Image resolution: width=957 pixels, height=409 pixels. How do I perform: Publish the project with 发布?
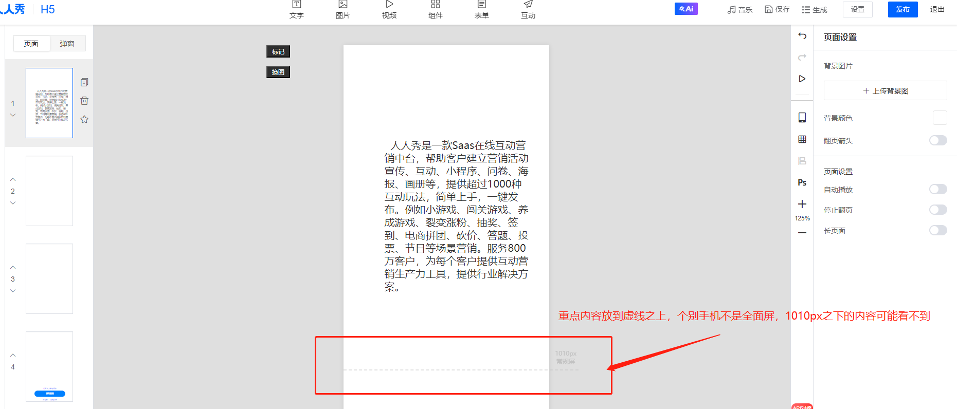tap(902, 9)
